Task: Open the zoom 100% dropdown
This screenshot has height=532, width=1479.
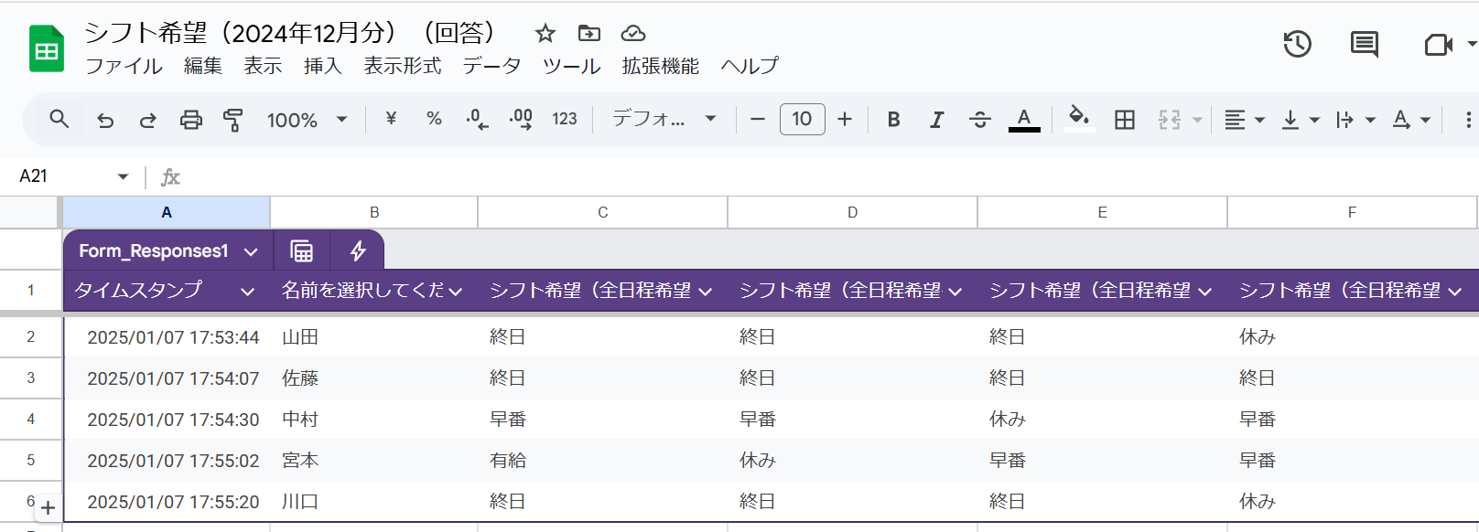Action: [307, 120]
